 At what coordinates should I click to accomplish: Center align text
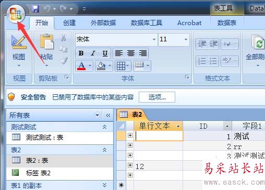pos(131,53)
